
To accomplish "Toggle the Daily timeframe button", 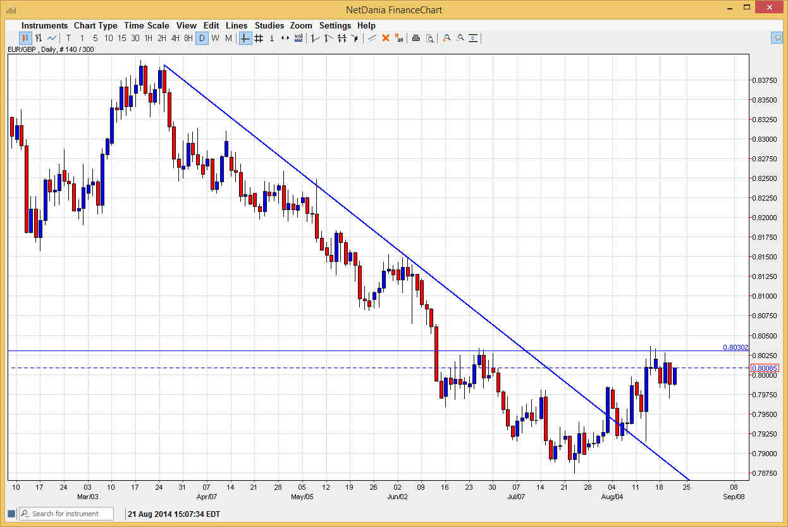I will click(202, 38).
